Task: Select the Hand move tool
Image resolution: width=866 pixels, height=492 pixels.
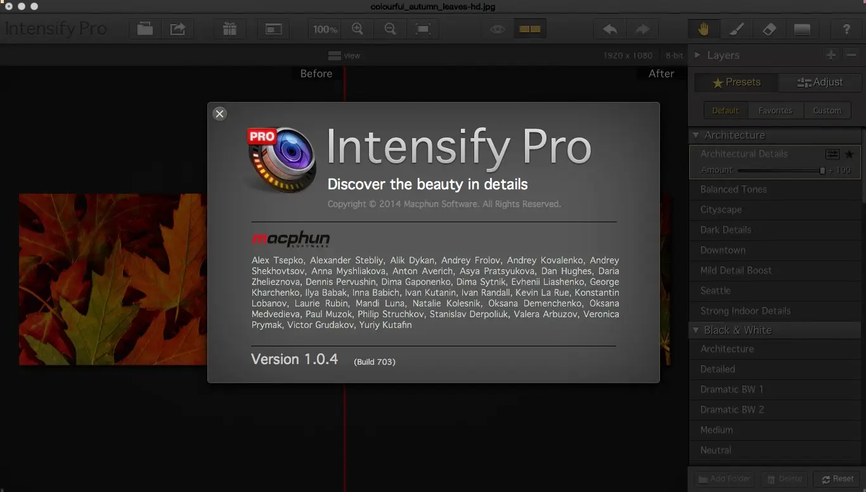Action: [x=704, y=29]
